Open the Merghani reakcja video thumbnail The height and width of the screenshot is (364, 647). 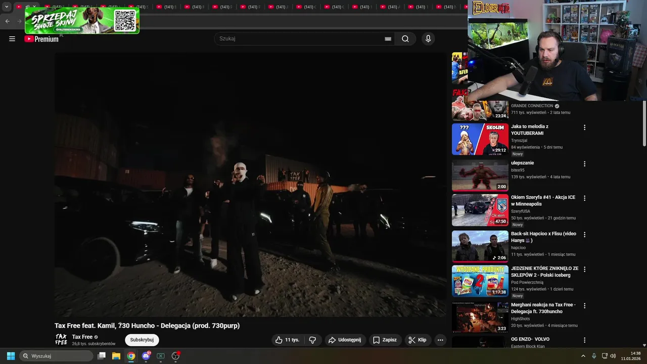click(x=480, y=317)
